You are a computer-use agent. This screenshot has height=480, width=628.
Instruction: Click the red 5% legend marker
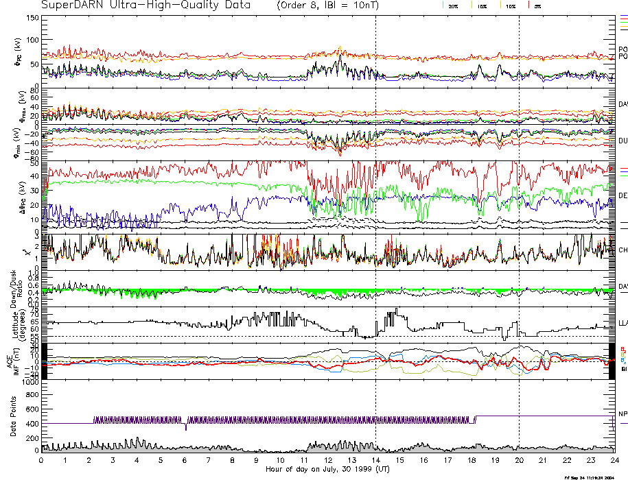pyautogui.click(x=527, y=5)
